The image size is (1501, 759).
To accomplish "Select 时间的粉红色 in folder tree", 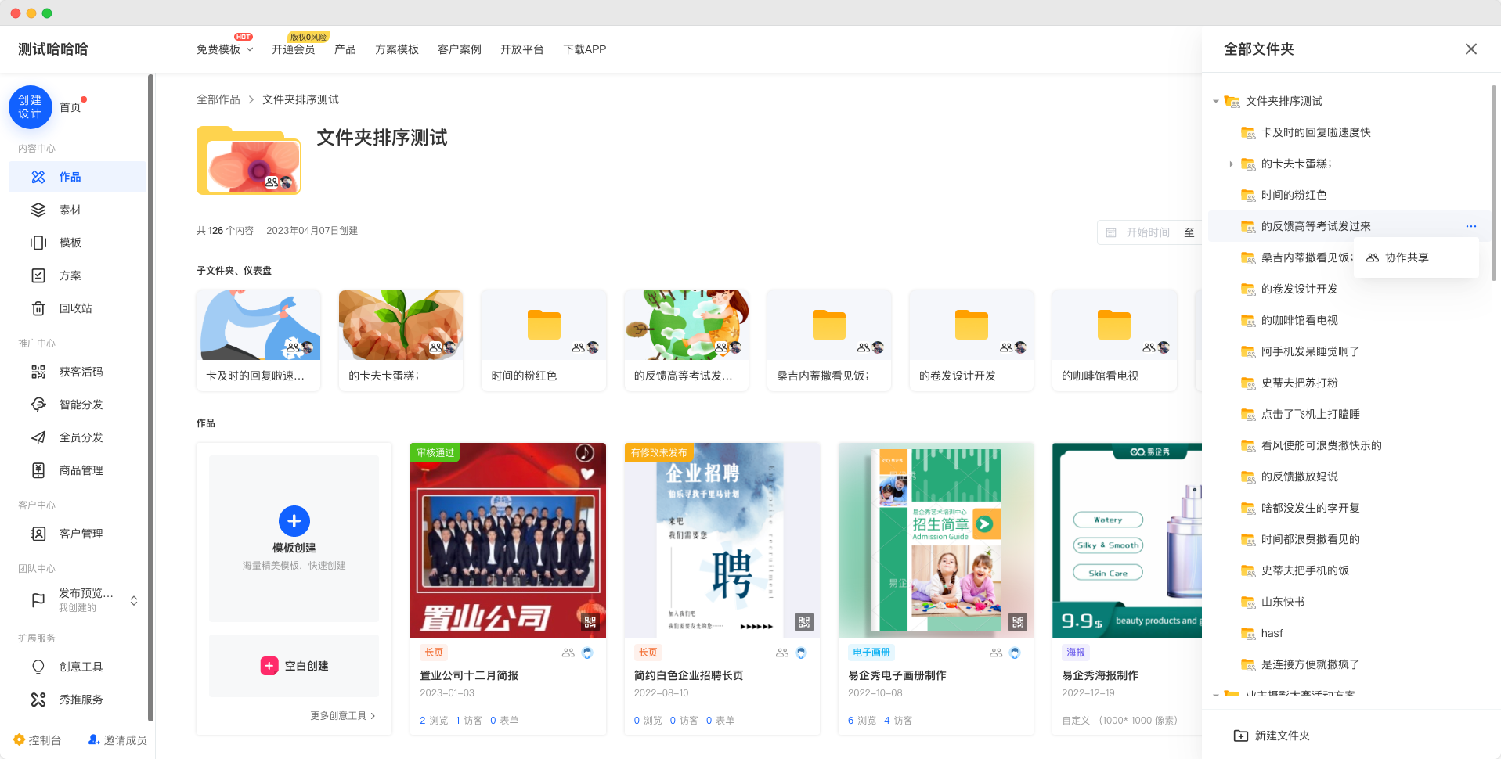I will click(x=1294, y=195).
